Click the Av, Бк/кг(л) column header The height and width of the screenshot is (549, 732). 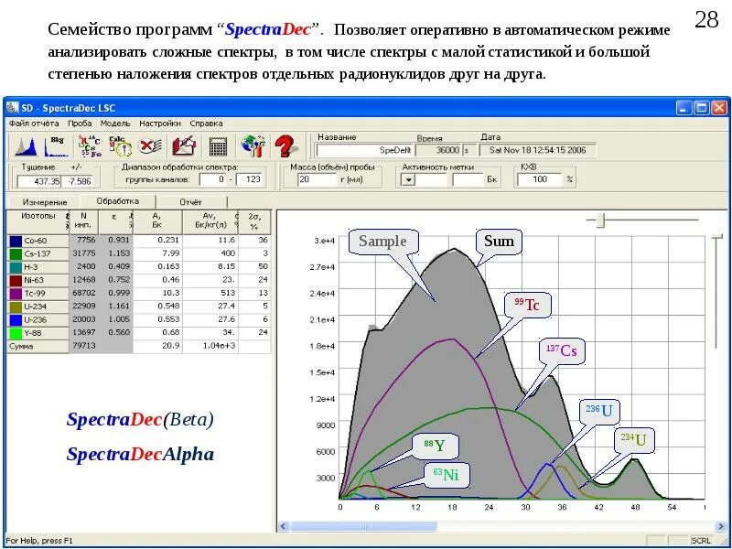click(x=210, y=221)
